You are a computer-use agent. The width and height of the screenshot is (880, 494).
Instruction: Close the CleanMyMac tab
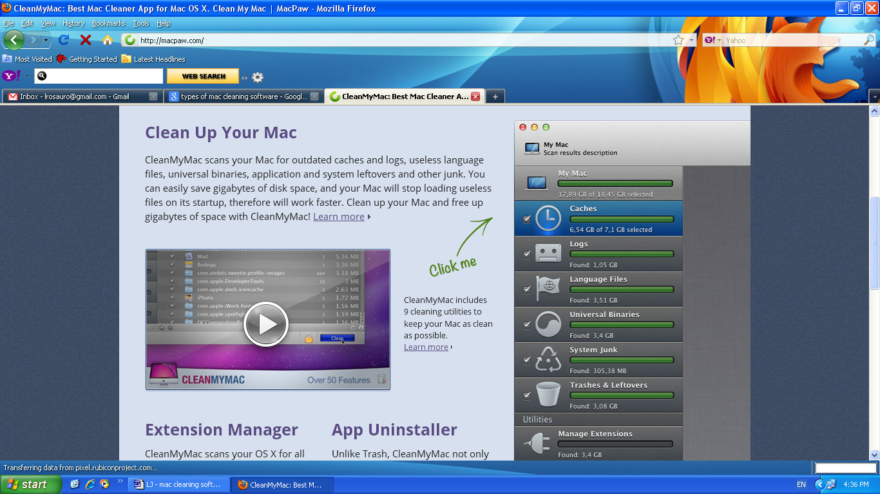tap(475, 96)
